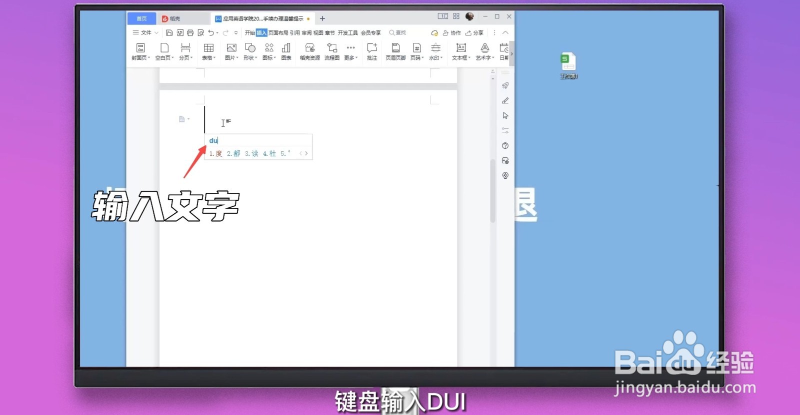The height and width of the screenshot is (415, 800).
Task: Click the 分享 share button
Action: click(474, 33)
